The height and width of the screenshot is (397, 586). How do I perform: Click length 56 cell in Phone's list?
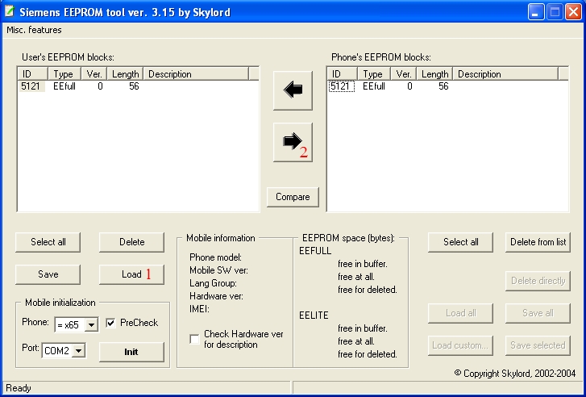[x=443, y=86]
